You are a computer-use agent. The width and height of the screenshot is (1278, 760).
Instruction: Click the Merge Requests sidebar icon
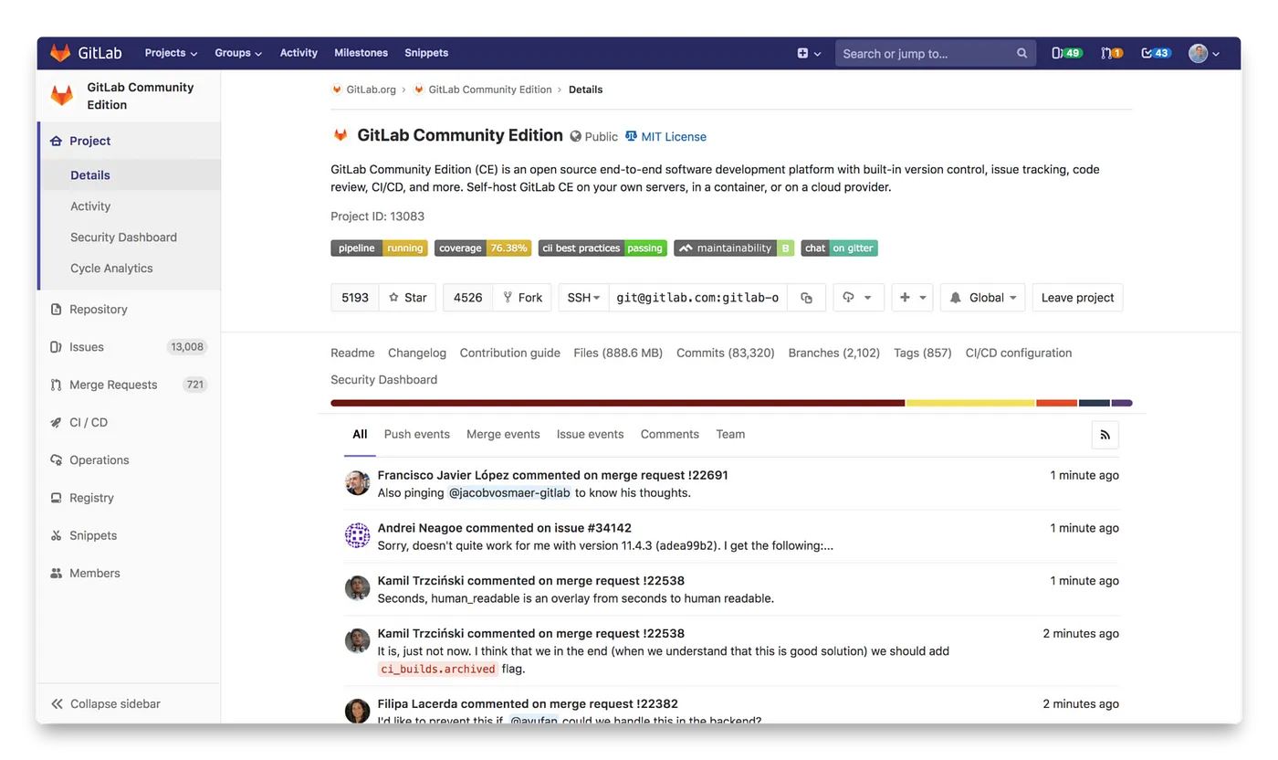click(x=56, y=385)
